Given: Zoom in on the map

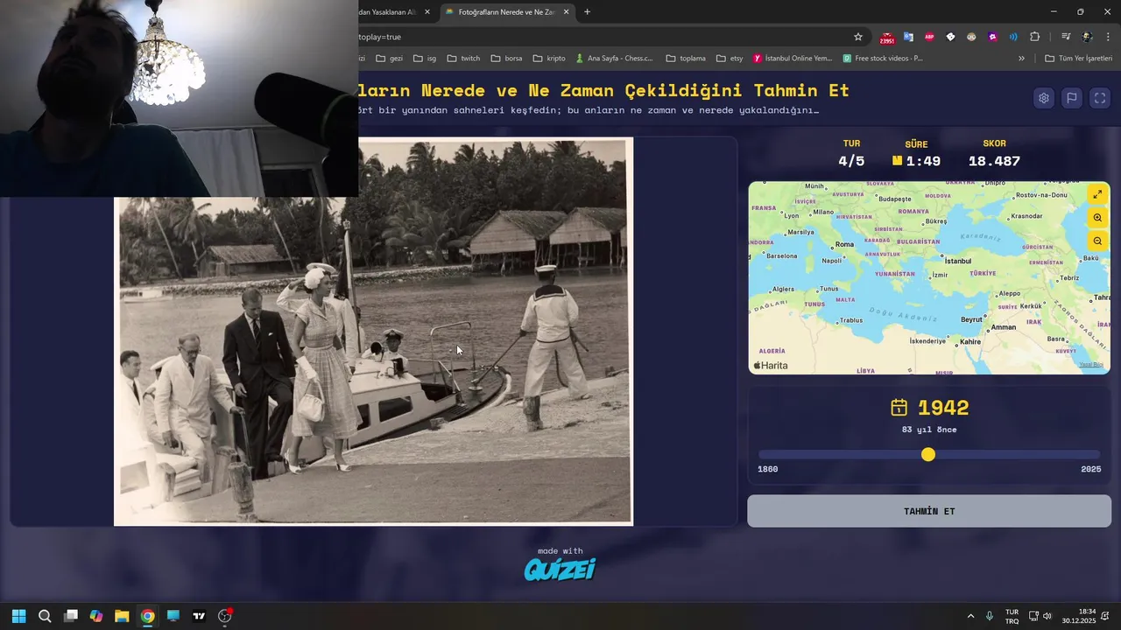Looking at the screenshot, I should (1097, 218).
